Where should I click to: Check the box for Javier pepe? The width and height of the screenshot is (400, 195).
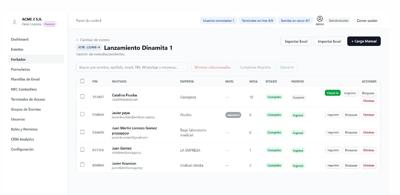pyautogui.click(x=82, y=114)
